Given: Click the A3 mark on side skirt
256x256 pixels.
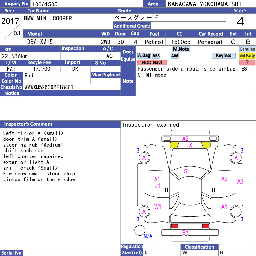Looking at the screenshot, I should (x=240, y=181).
